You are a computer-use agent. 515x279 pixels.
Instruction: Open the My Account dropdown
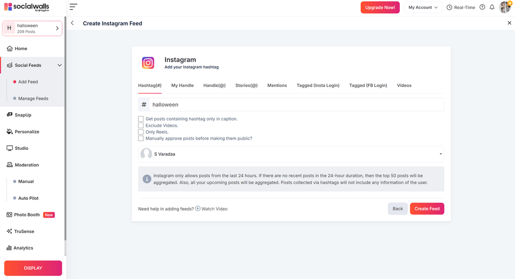pos(422,7)
